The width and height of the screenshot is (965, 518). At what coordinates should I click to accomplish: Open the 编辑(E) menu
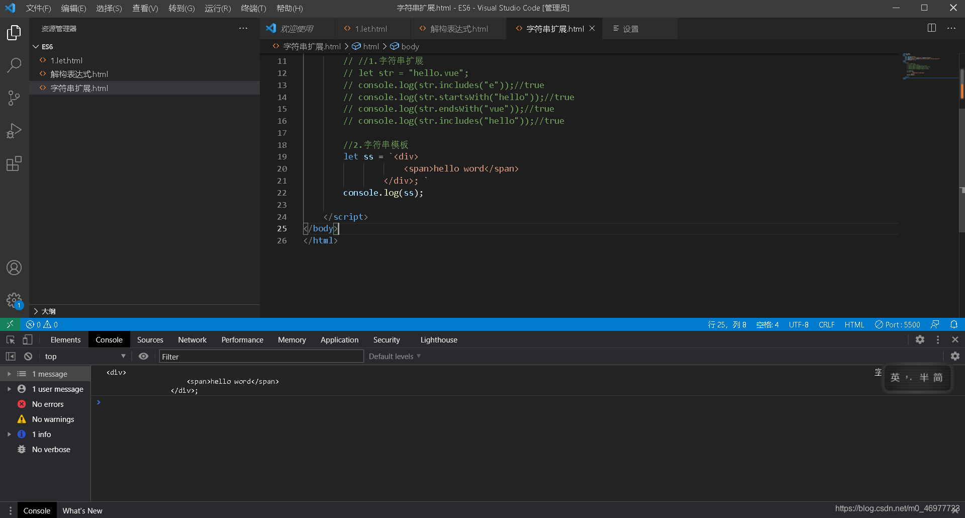tap(73, 8)
